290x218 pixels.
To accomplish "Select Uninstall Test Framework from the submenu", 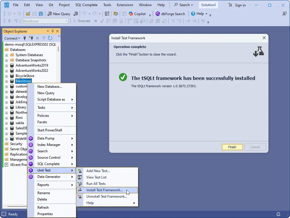I will click(106, 196).
